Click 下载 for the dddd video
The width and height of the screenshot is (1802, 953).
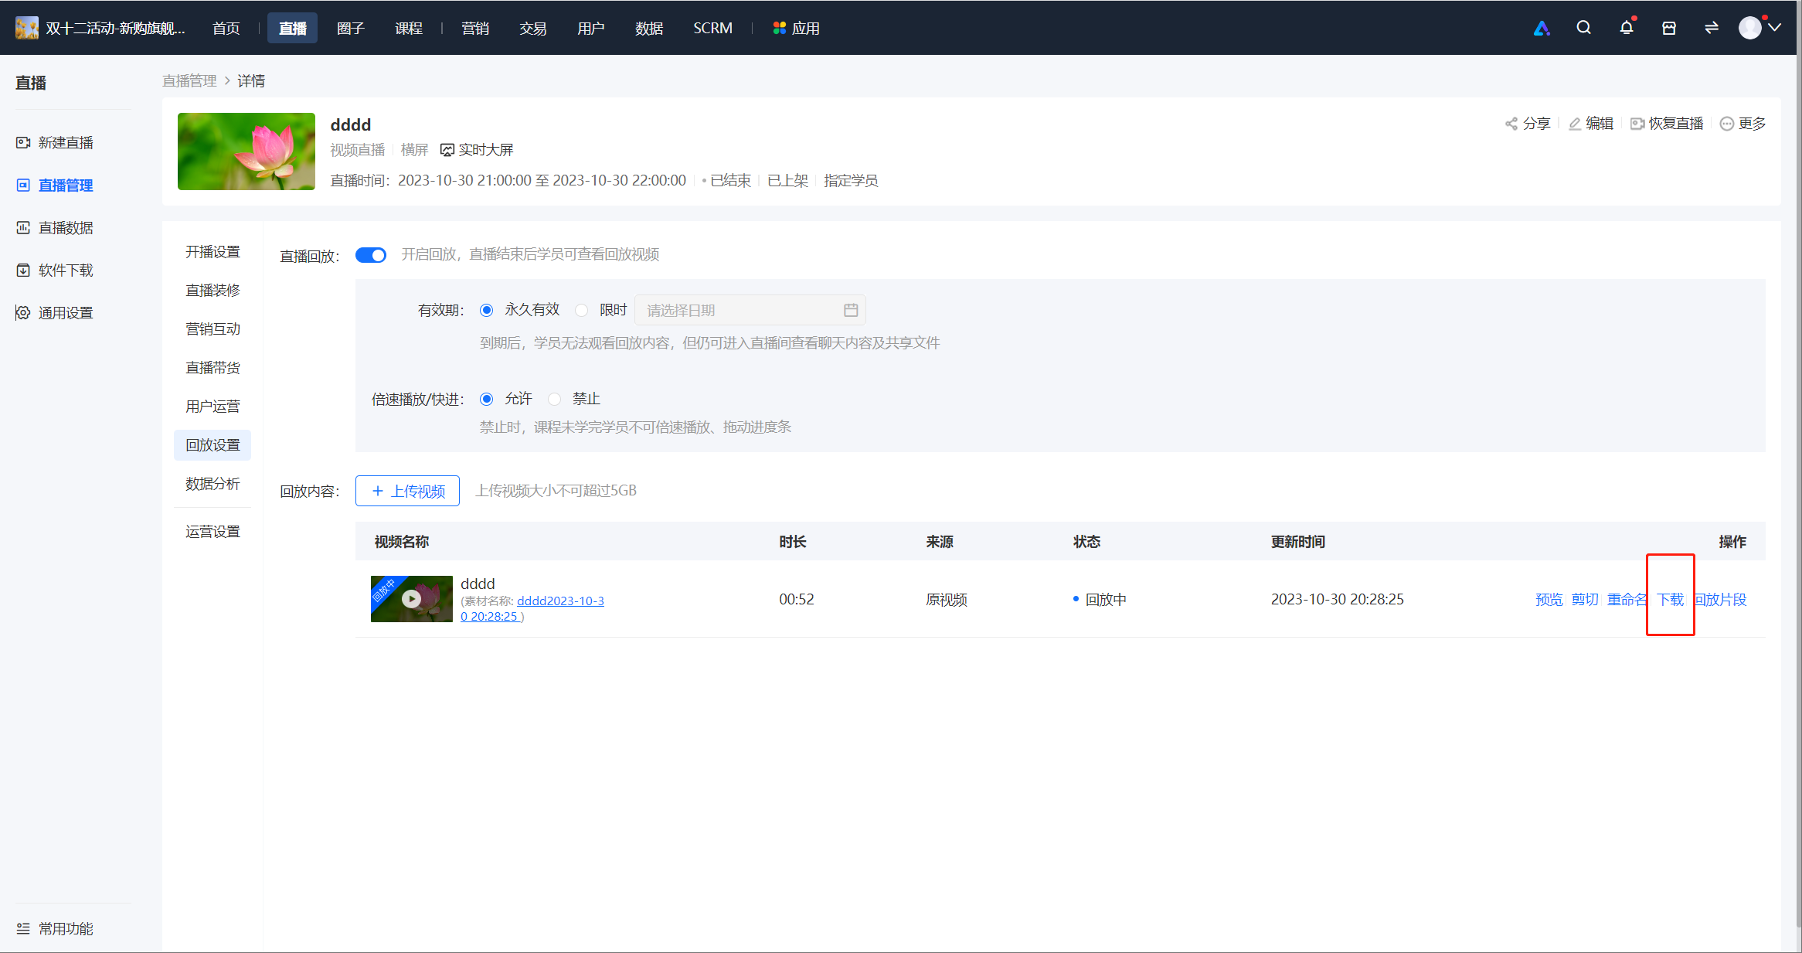[x=1670, y=600]
